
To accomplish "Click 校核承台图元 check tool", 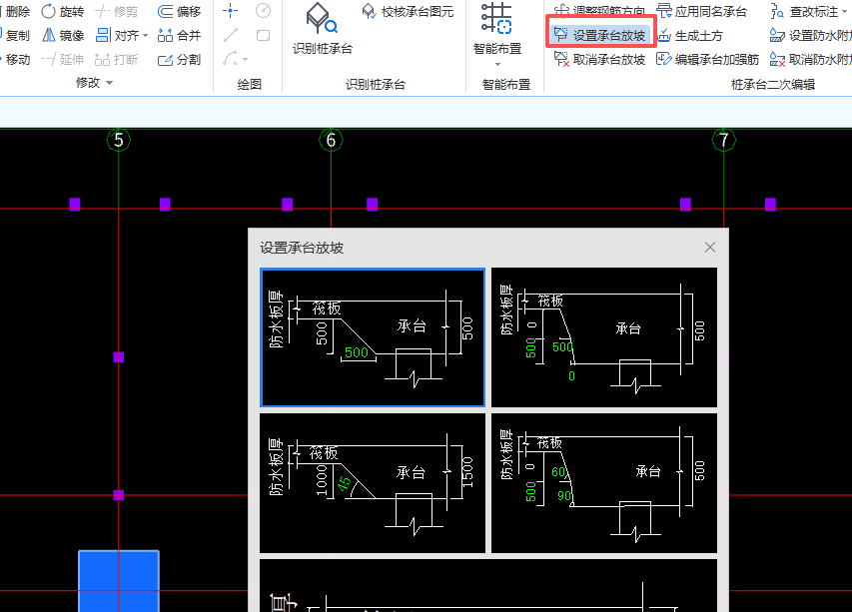I will pyautogui.click(x=408, y=11).
